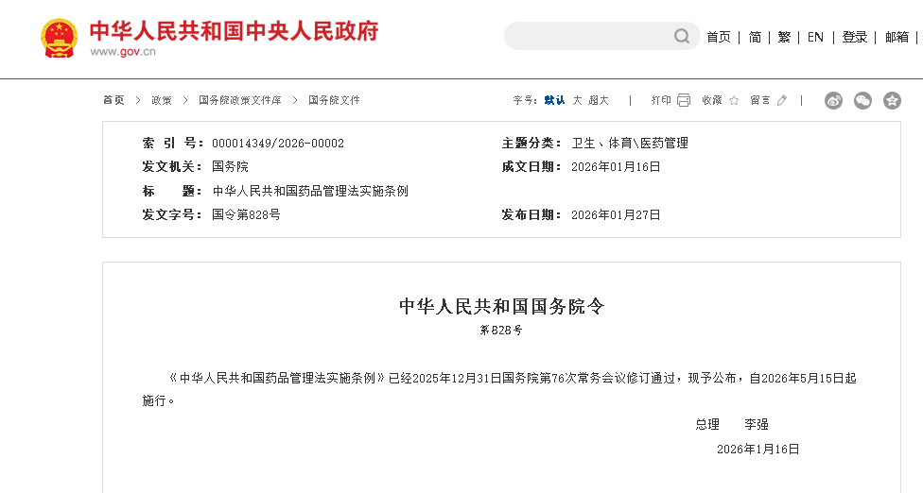Click the title value 中华人民共和国药品管理法实施条例
The height and width of the screenshot is (493, 923).
tap(310, 191)
